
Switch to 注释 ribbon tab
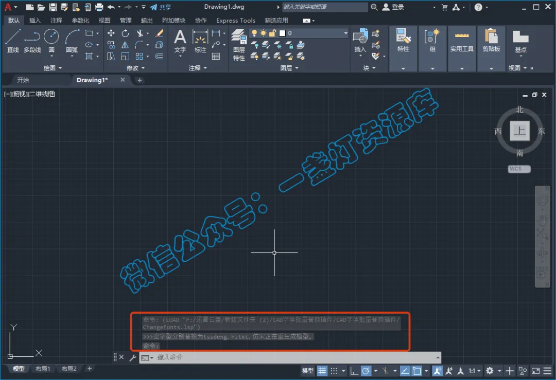pos(56,20)
